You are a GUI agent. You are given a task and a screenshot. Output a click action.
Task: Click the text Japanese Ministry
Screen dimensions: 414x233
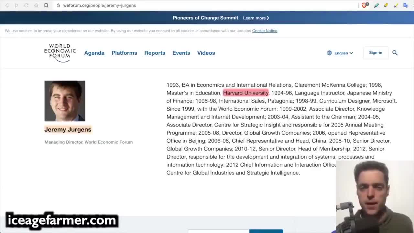[369, 93]
